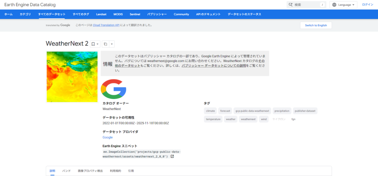Click the ログイン link
The width and height of the screenshot is (378, 176).
pyautogui.click(x=368, y=5)
